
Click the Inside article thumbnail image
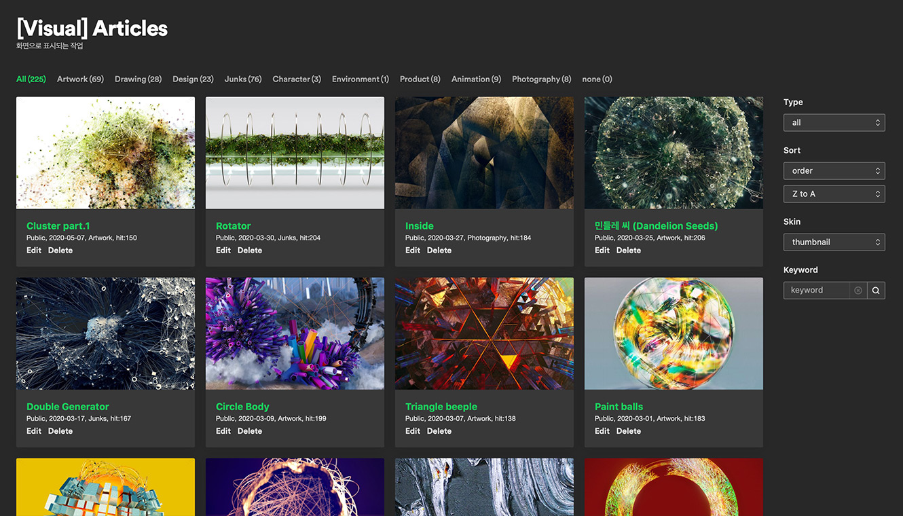(x=484, y=153)
